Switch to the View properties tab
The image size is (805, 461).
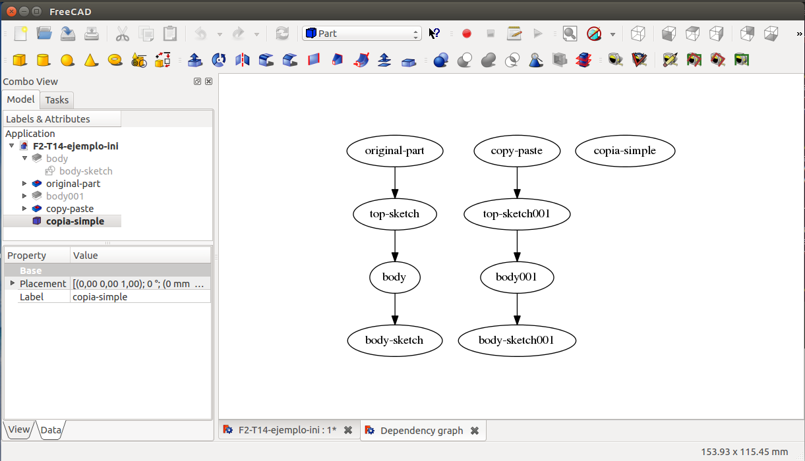[x=18, y=429]
